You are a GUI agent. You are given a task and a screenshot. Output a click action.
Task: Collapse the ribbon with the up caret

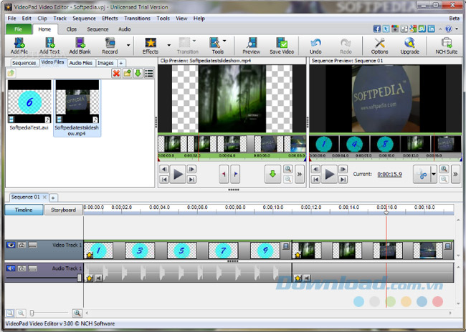point(440,29)
